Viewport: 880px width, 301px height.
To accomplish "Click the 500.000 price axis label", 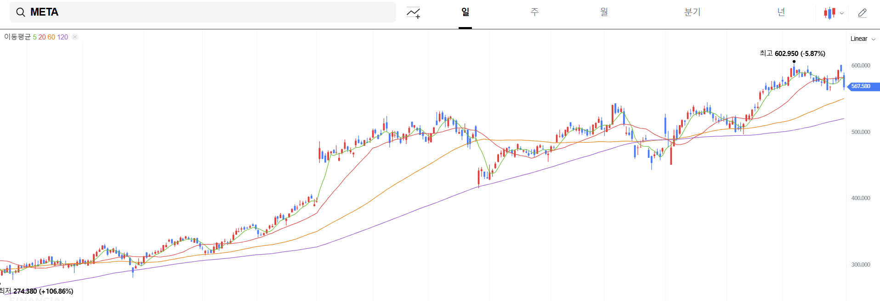I will point(861,132).
